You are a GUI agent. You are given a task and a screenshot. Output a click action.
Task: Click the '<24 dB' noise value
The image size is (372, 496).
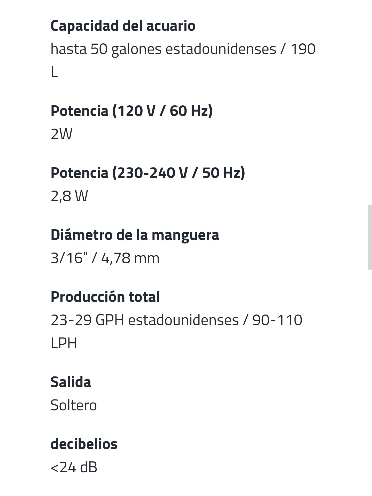tap(74, 467)
